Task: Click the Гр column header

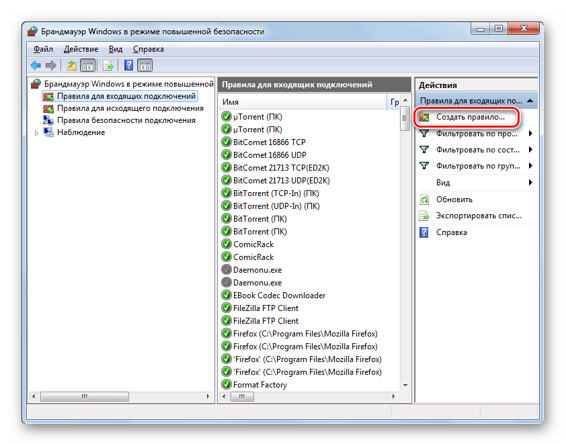Action: (393, 102)
